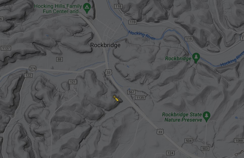Click the Rockbridge town name label
Screen dimensions: 244x158
pyautogui.click(x=105, y=45)
